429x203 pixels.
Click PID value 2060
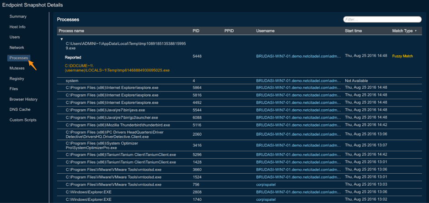click(197, 134)
